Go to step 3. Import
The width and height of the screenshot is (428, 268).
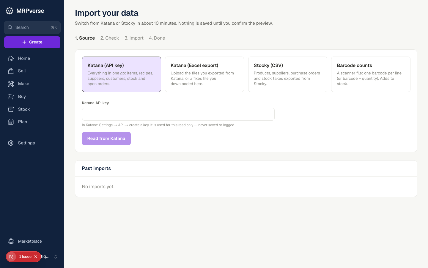[x=134, y=38]
